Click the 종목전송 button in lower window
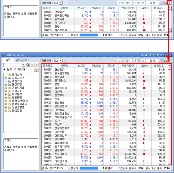The width and height of the screenshot is (174, 173). point(139,61)
